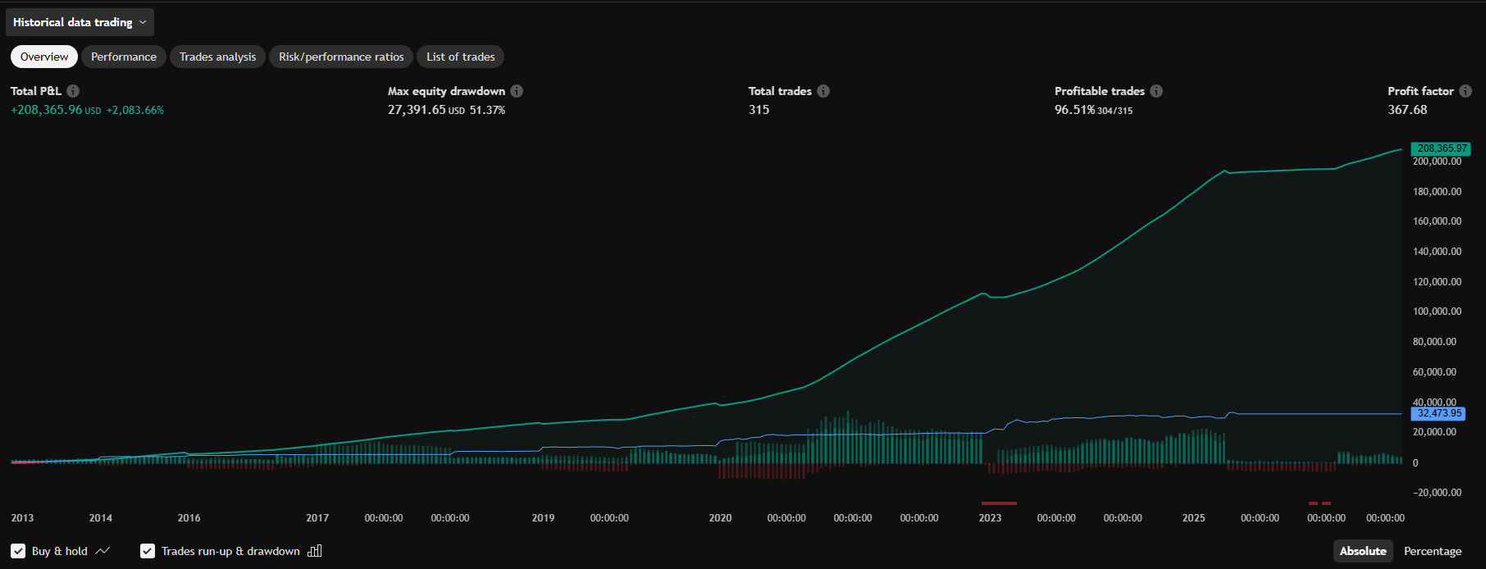The image size is (1486, 569).
Task: Select the Absolute scale option
Action: 1362,551
